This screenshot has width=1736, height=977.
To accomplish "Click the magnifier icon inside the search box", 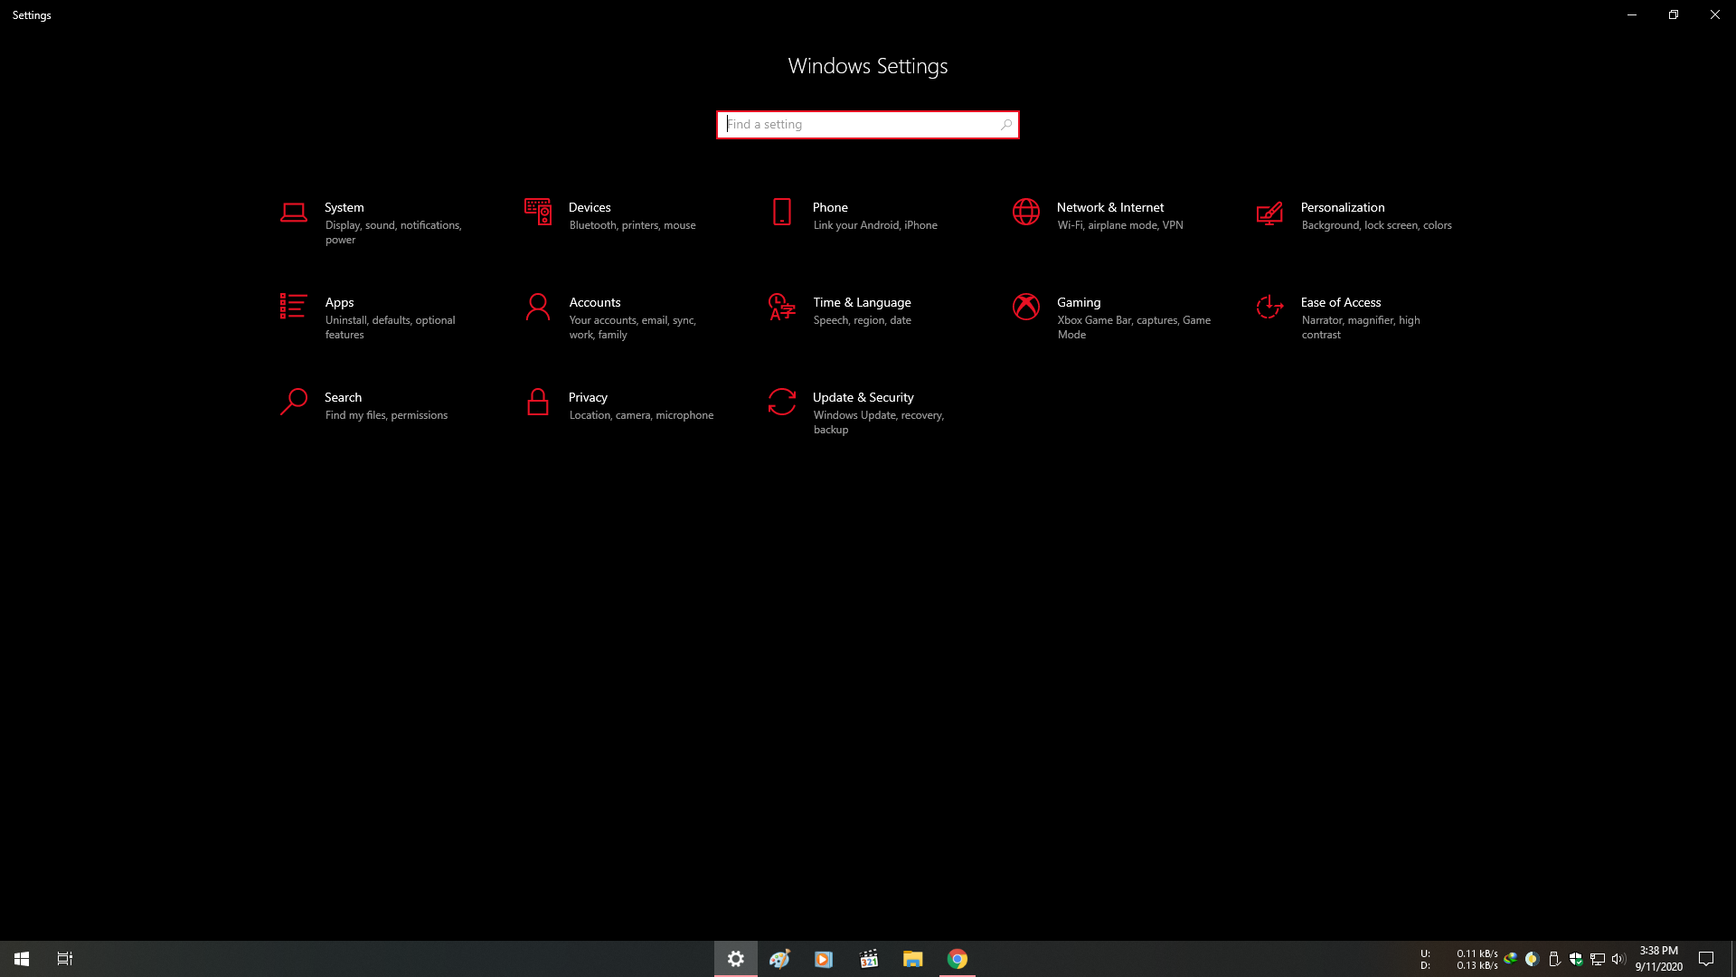I will click(1006, 125).
